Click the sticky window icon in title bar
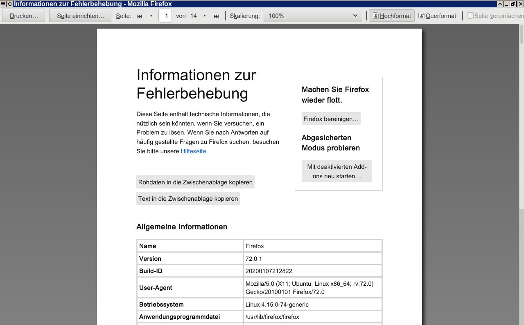This screenshot has height=325, width=524. tap(10, 4)
